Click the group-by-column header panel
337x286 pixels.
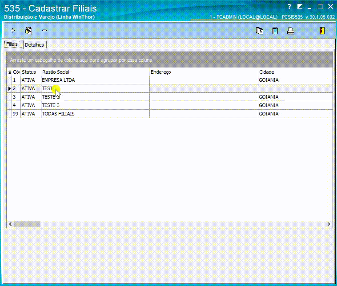(169, 60)
